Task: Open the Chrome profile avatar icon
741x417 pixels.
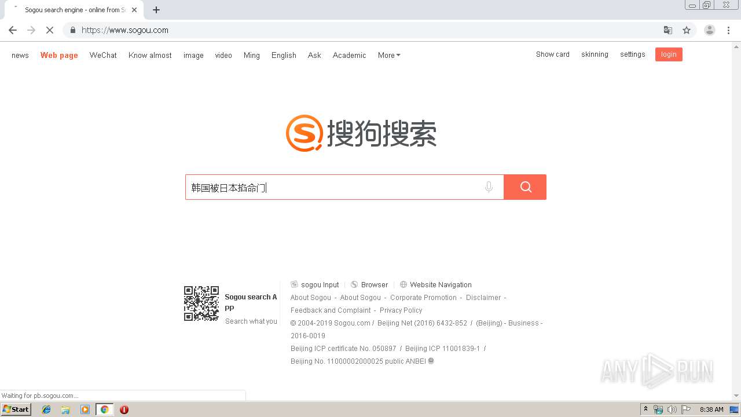Action: 710,30
